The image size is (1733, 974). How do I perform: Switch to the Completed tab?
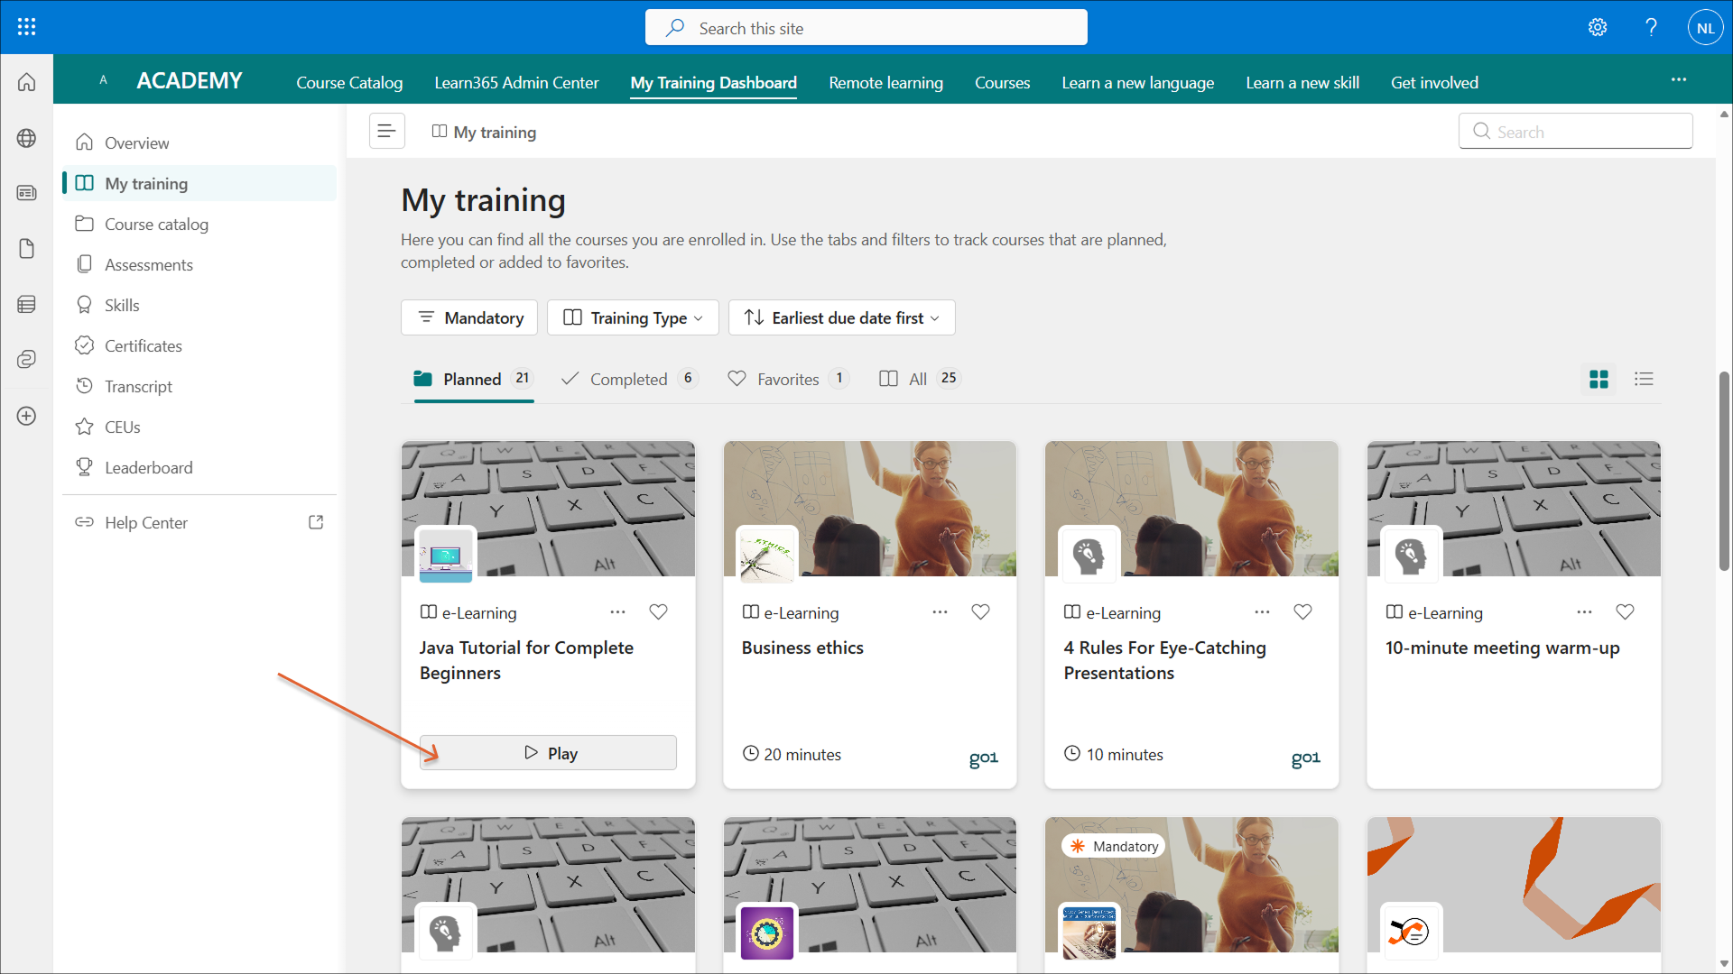[628, 379]
